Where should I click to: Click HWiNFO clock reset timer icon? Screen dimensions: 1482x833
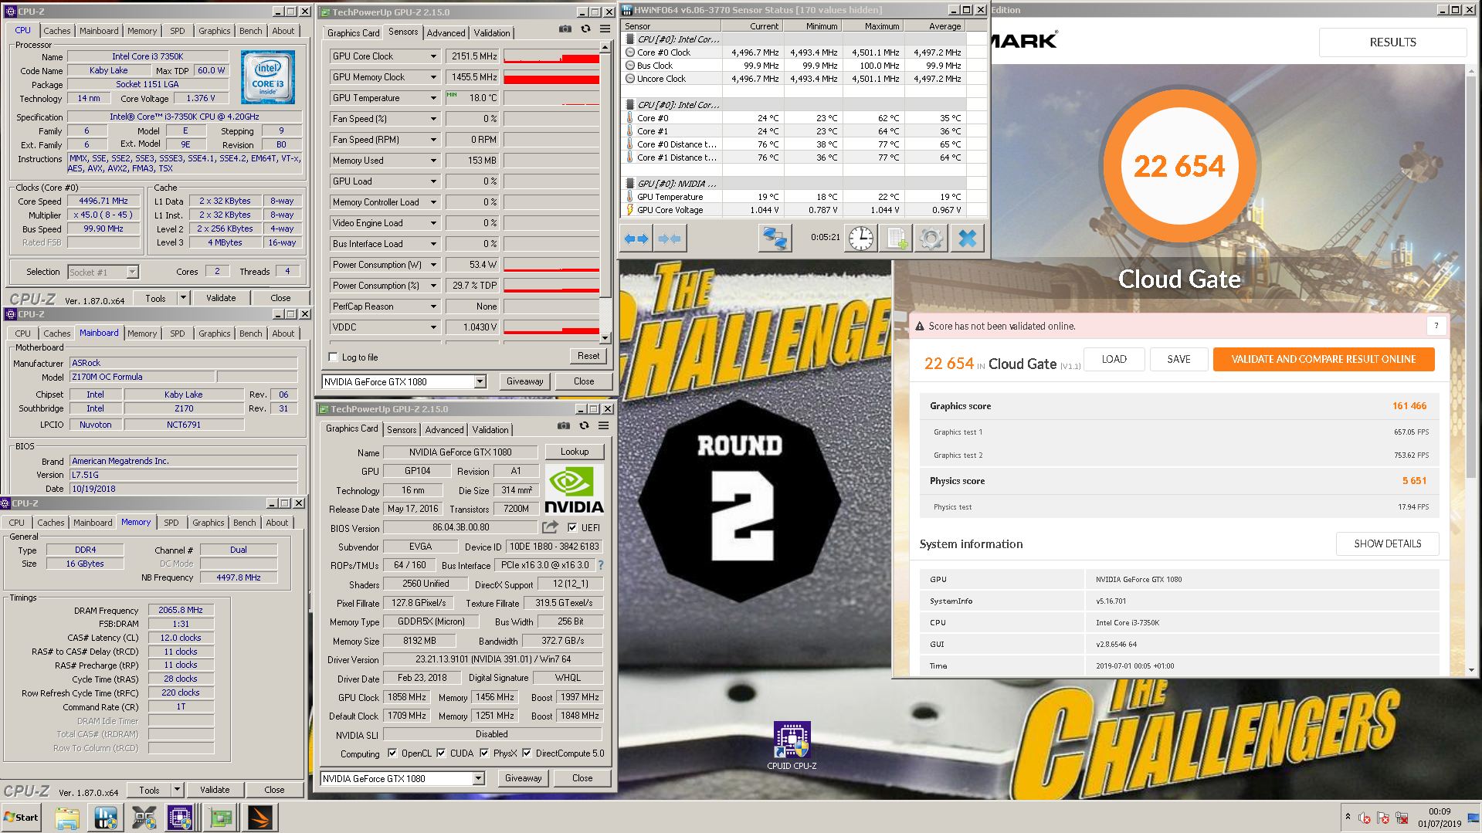(860, 239)
